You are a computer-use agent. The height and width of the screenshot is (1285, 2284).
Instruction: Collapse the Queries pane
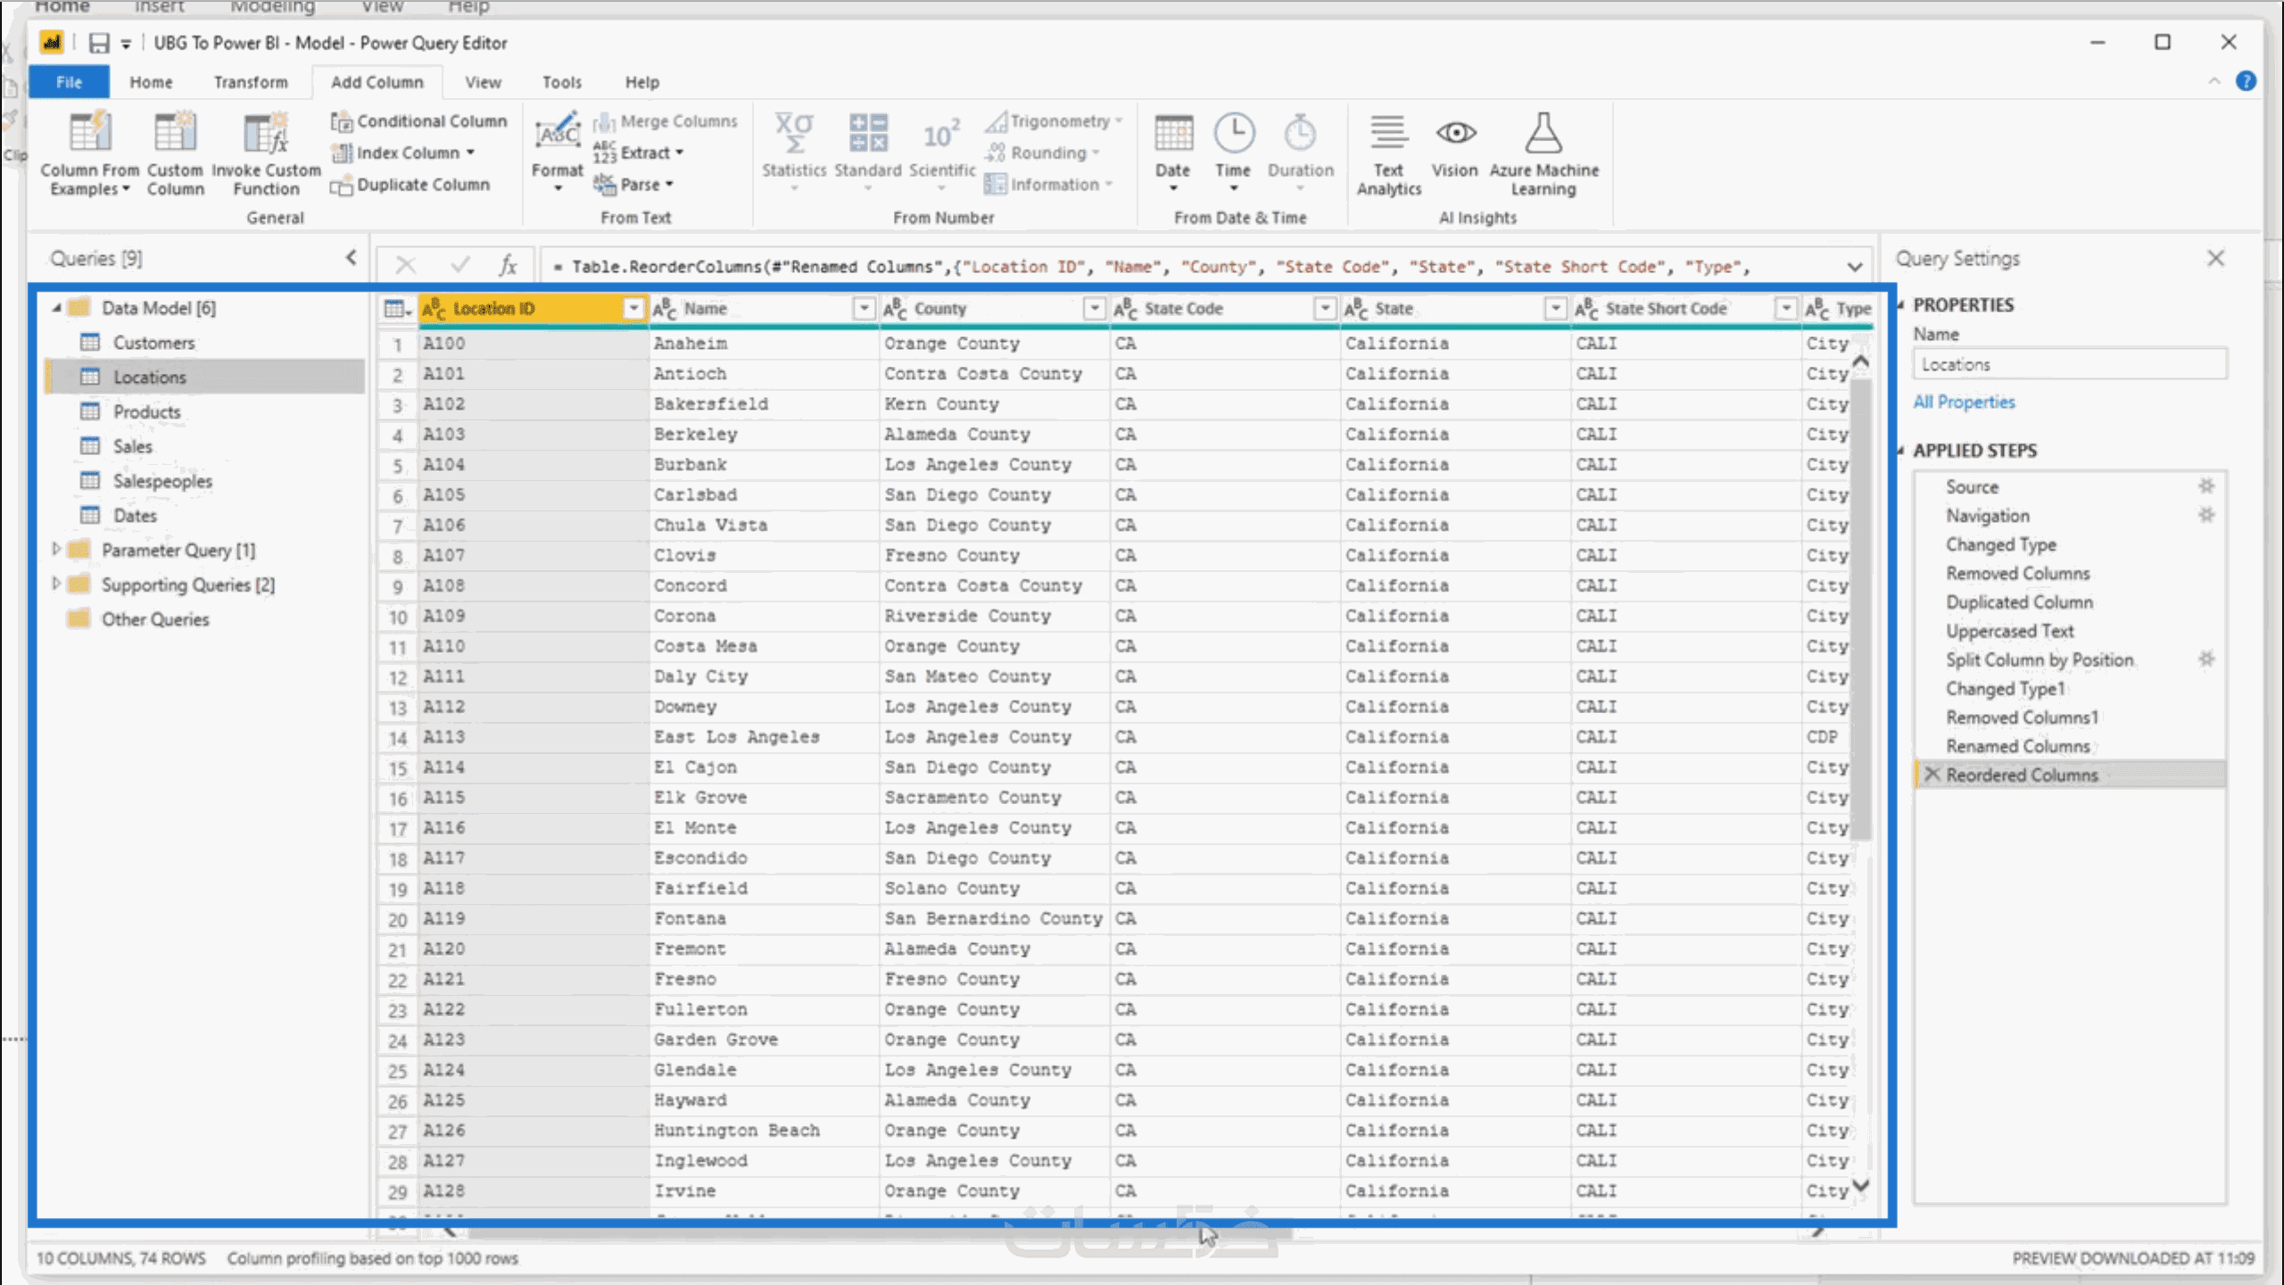click(352, 258)
